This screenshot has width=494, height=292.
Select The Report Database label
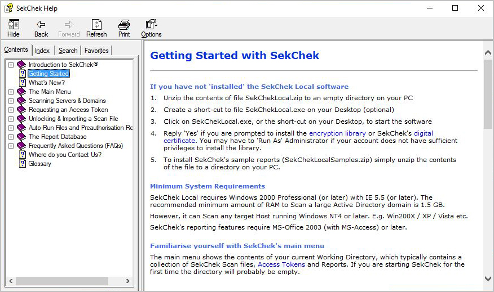58,137
